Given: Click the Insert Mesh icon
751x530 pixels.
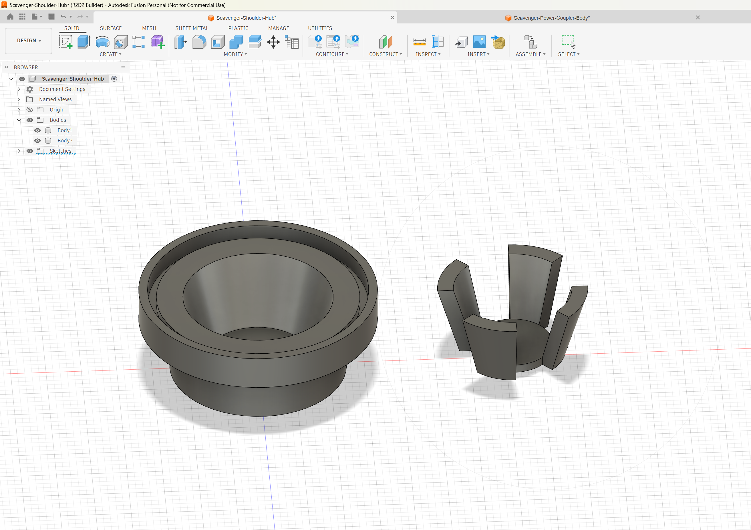Looking at the screenshot, I should [x=498, y=42].
